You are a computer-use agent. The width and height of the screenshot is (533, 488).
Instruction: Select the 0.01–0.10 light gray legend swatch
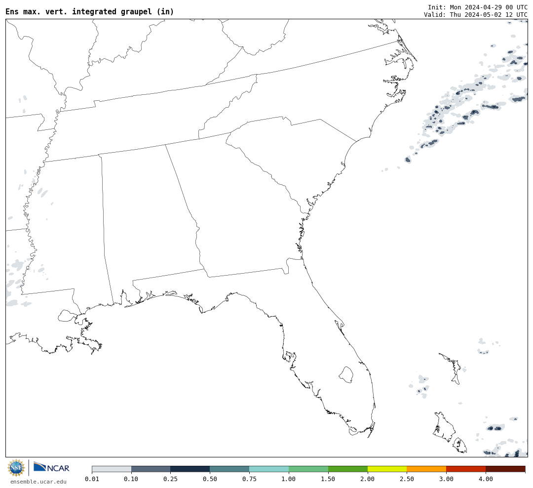click(x=112, y=469)
